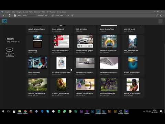Click the search magnifier icon
This screenshot has height=124, width=165.
(x=157, y=15)
